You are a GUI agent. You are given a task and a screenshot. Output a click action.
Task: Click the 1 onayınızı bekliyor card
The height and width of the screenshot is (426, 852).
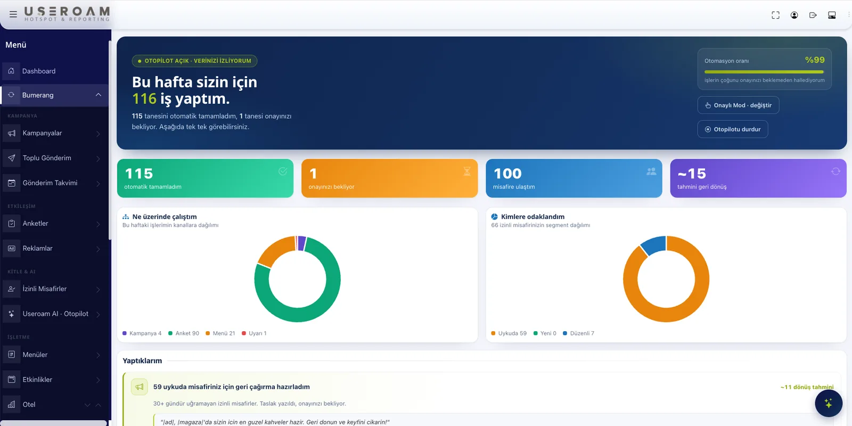pos(389,178)
